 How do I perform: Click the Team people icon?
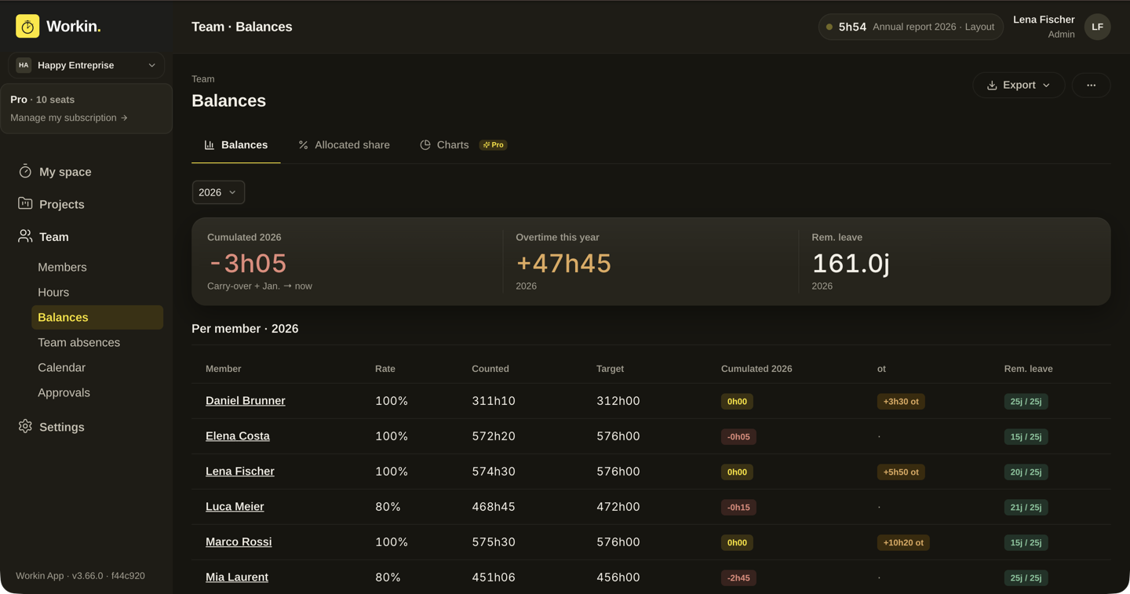click(x=25, y=236)
